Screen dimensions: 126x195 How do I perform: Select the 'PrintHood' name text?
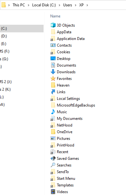(65, 145)
